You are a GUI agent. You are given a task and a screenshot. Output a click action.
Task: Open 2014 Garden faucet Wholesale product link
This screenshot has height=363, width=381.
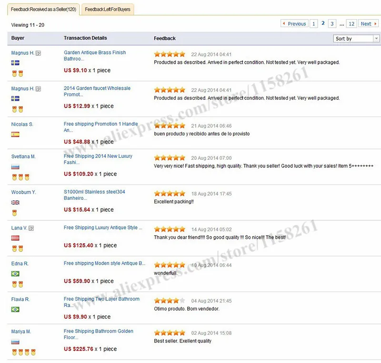[x=97, y=91]
